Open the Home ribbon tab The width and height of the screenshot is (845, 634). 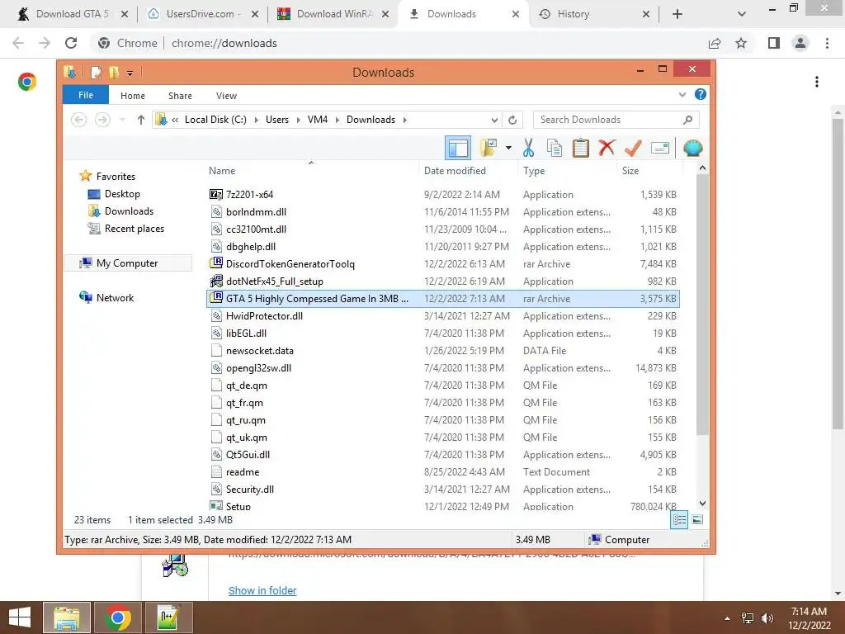pos(133,96)
